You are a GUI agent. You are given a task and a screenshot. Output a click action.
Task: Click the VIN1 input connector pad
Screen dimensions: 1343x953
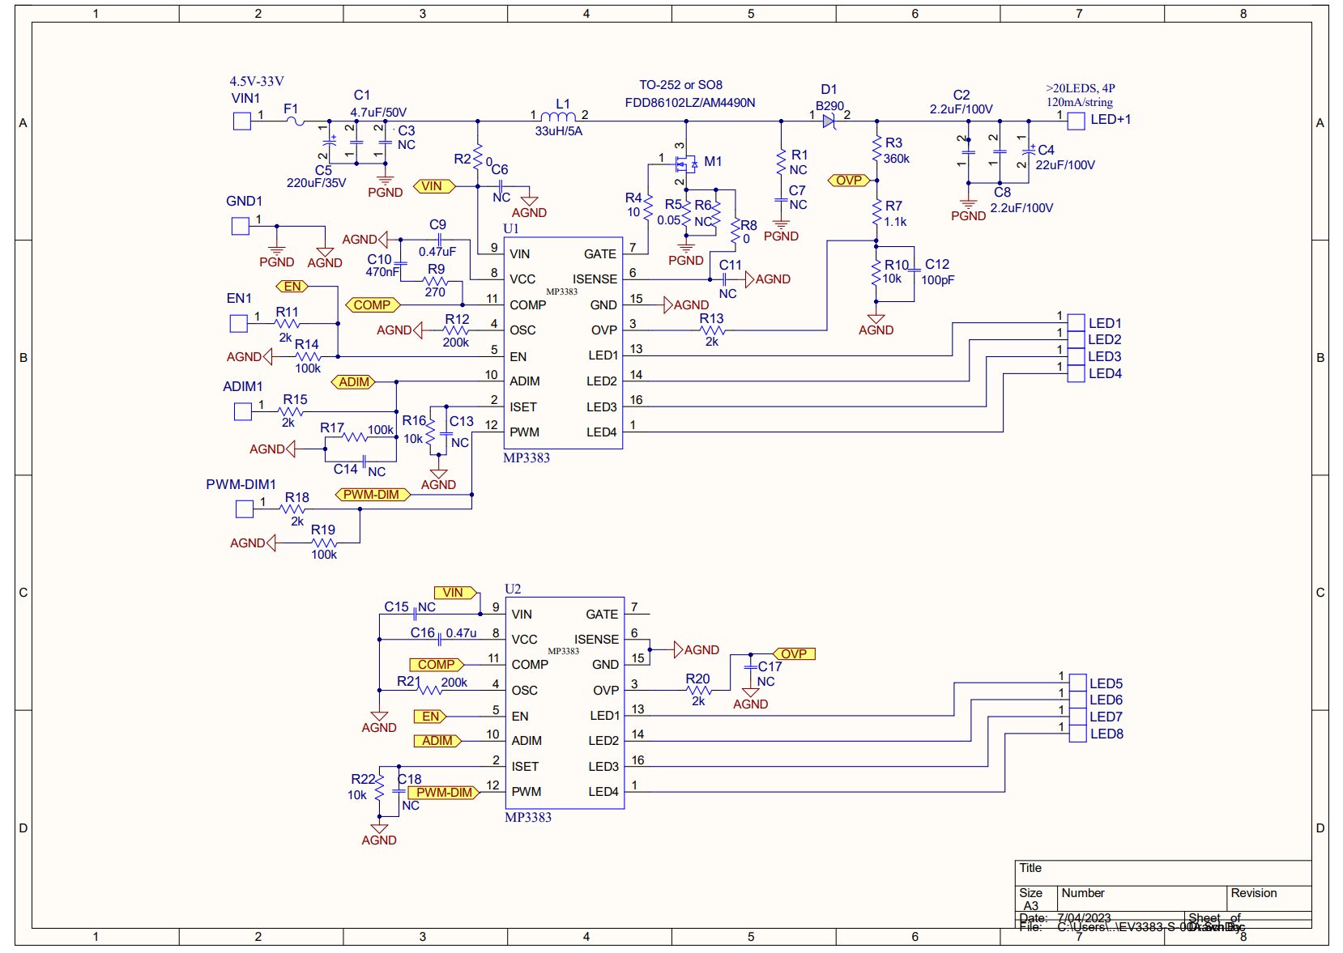click(x=241, y=121)
